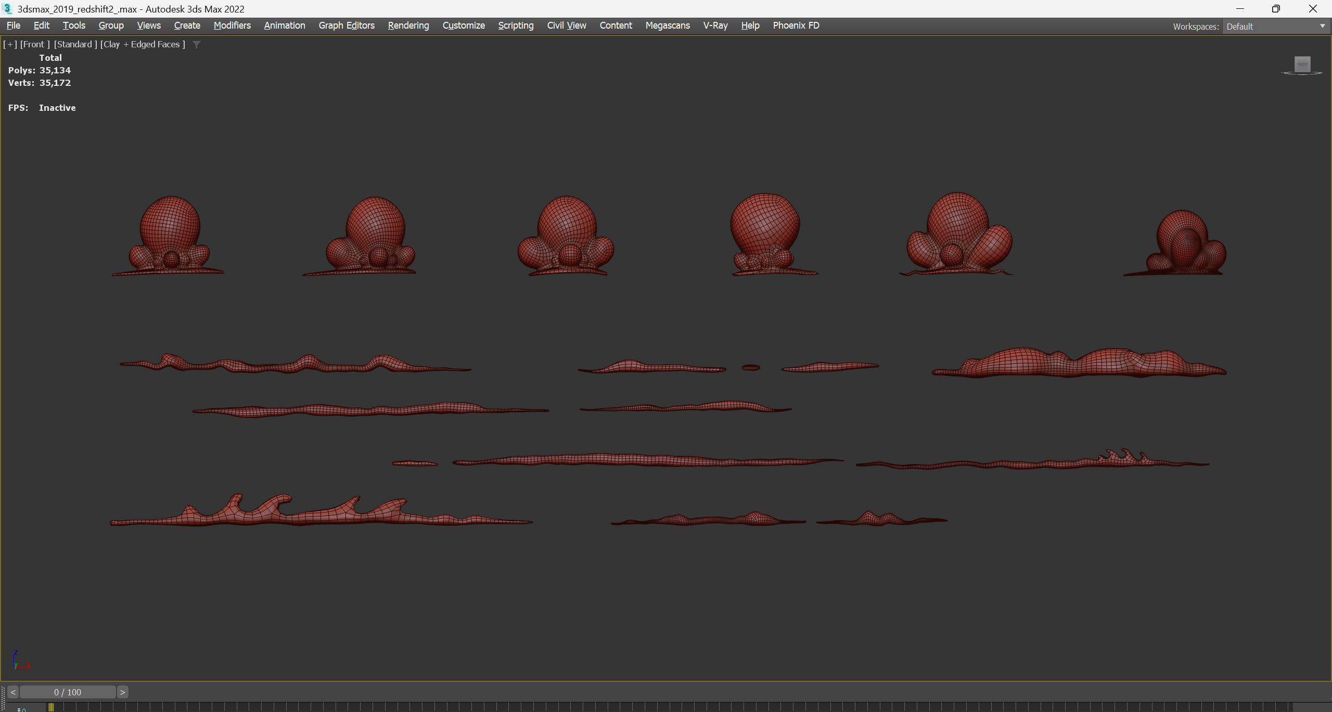
Task: Step to next frame with right arrow
Action: coord(123,692)
